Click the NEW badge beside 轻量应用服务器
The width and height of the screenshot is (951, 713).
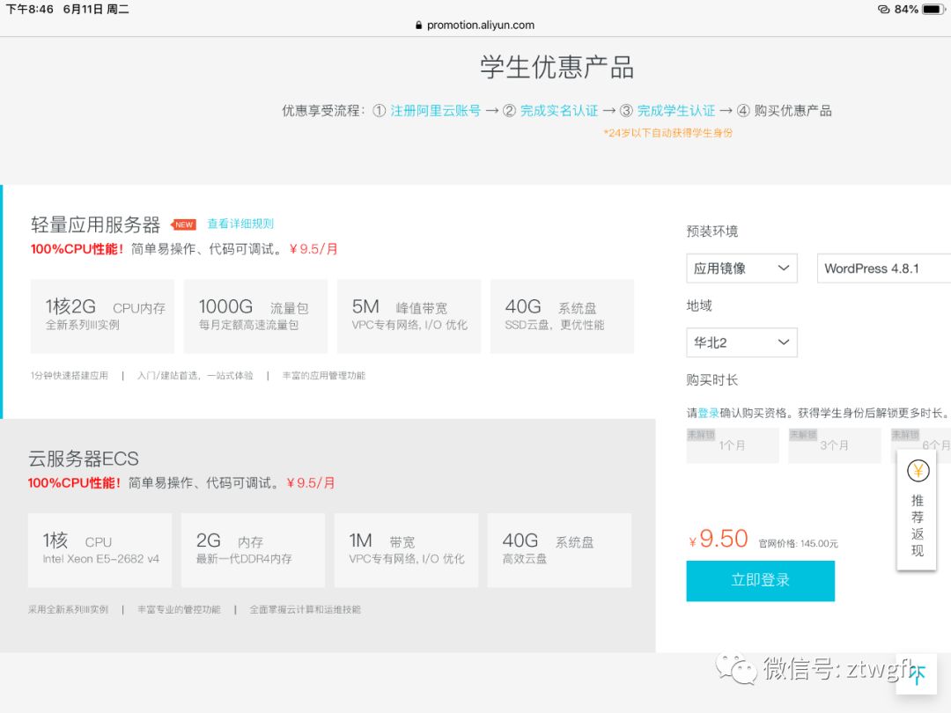coord(183,224)
